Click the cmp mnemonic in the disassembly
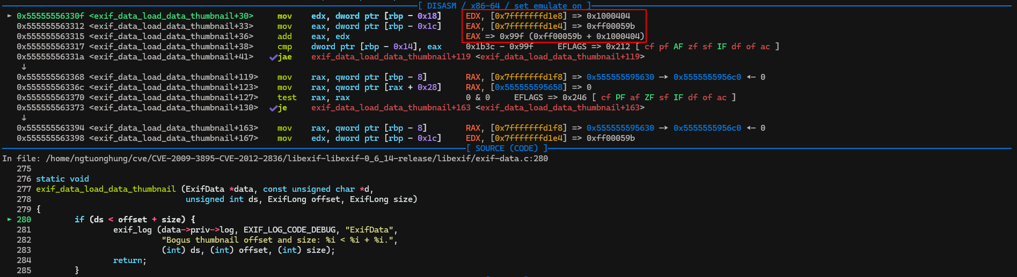 point(284,47)
